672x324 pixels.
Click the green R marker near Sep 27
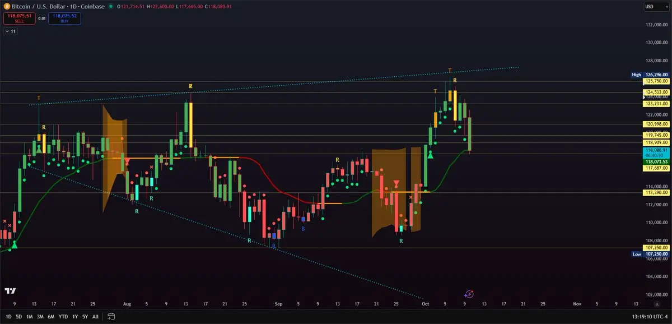[401, 240]
